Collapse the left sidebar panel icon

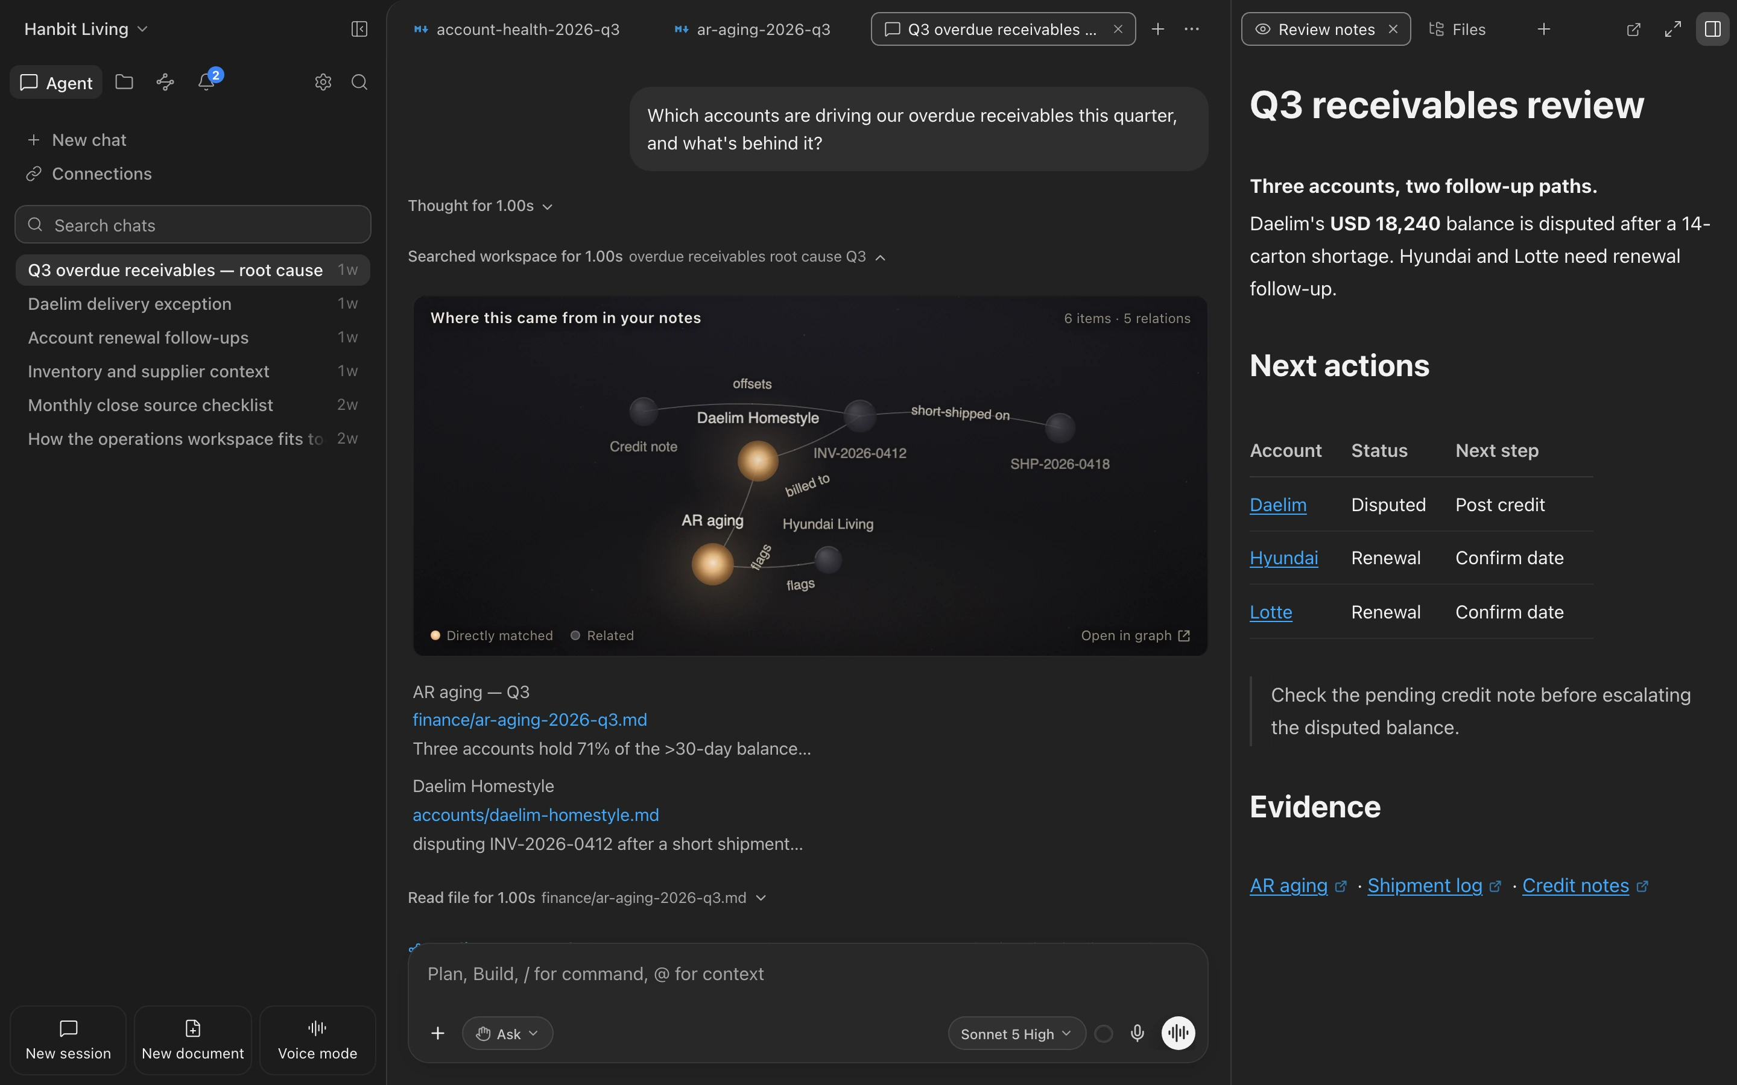359,29
